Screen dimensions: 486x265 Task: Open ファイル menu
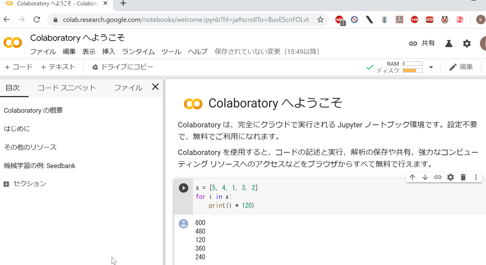click(x=43, y=52)
